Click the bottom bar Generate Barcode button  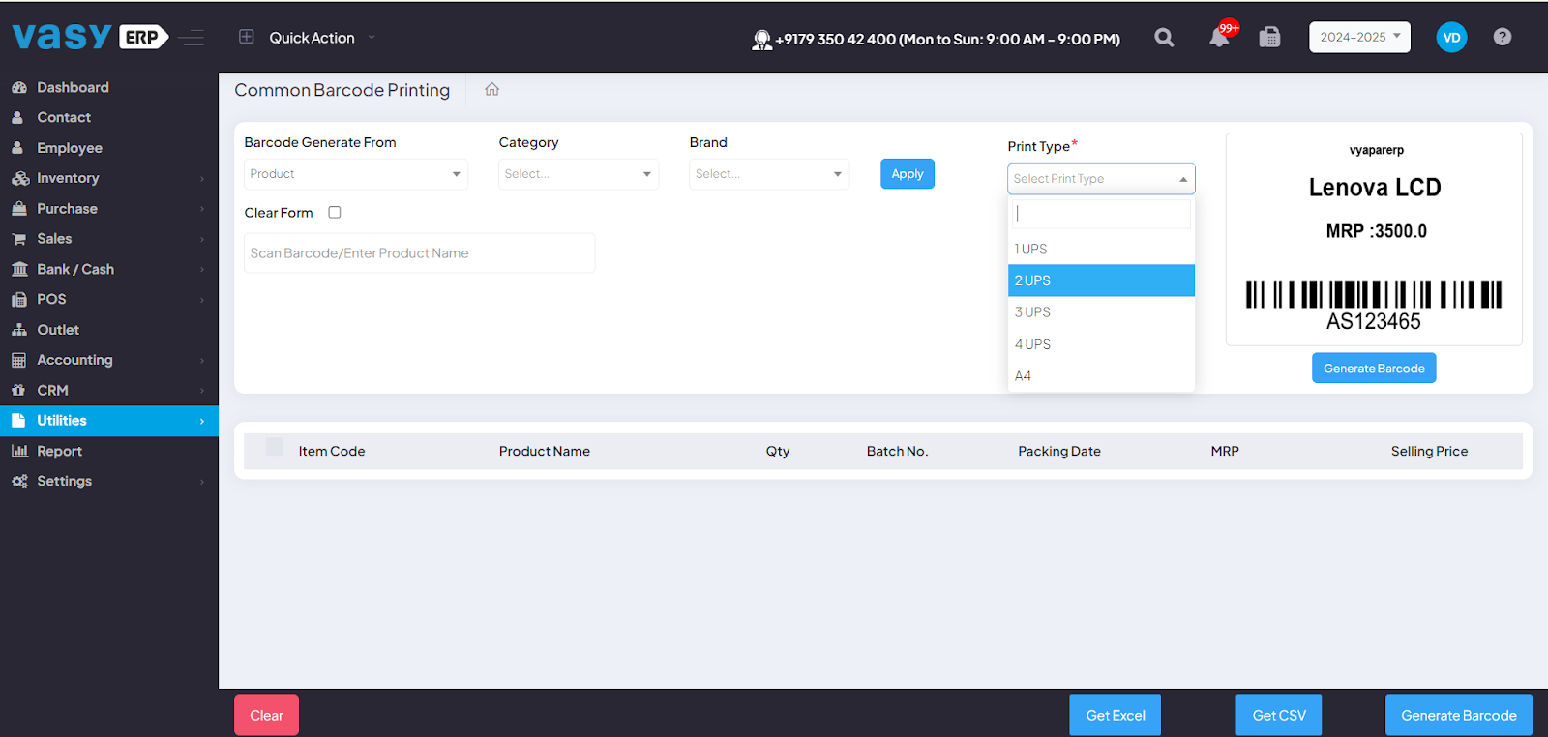point(1459,716)
